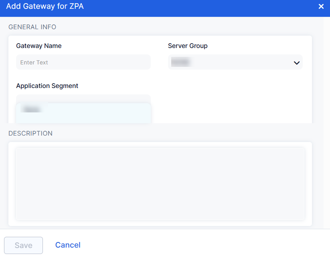
Task: Click the "Add Gateway for ZPA" title
Action: click(x=45, y=6)
